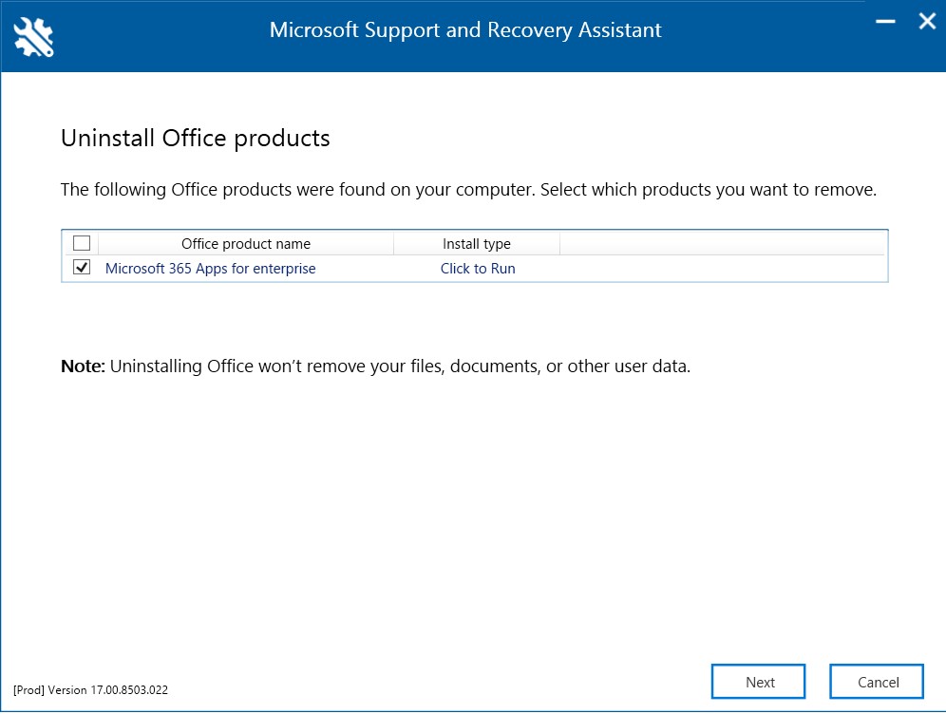This screenshot has height=714, width=946.
Task: Sort by the Install type column header
Action: click(478, 243)
